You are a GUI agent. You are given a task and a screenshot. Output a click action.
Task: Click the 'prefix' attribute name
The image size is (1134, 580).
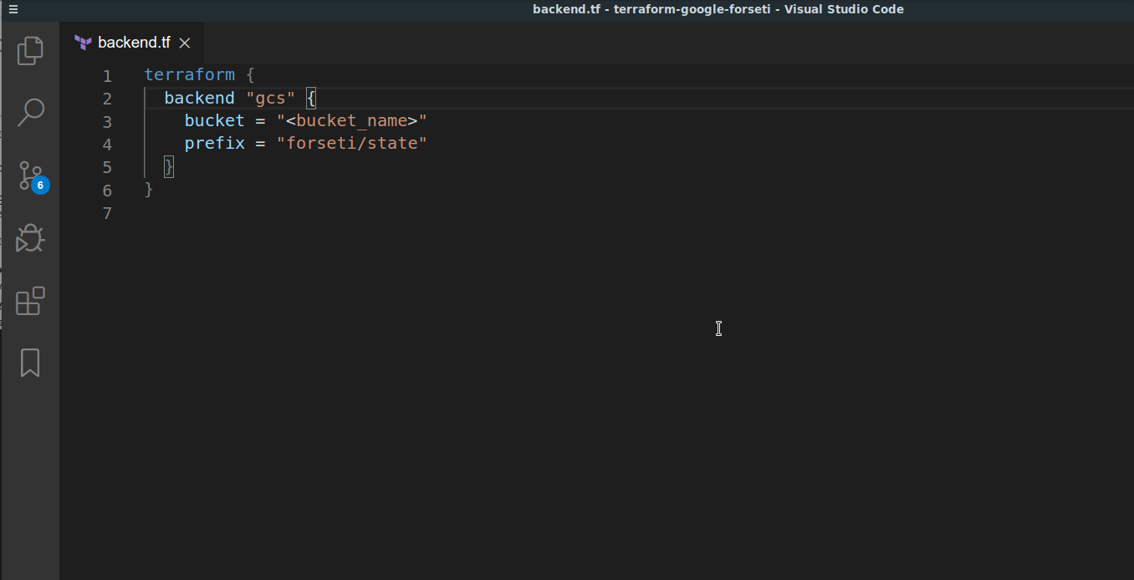pos(215,143)
